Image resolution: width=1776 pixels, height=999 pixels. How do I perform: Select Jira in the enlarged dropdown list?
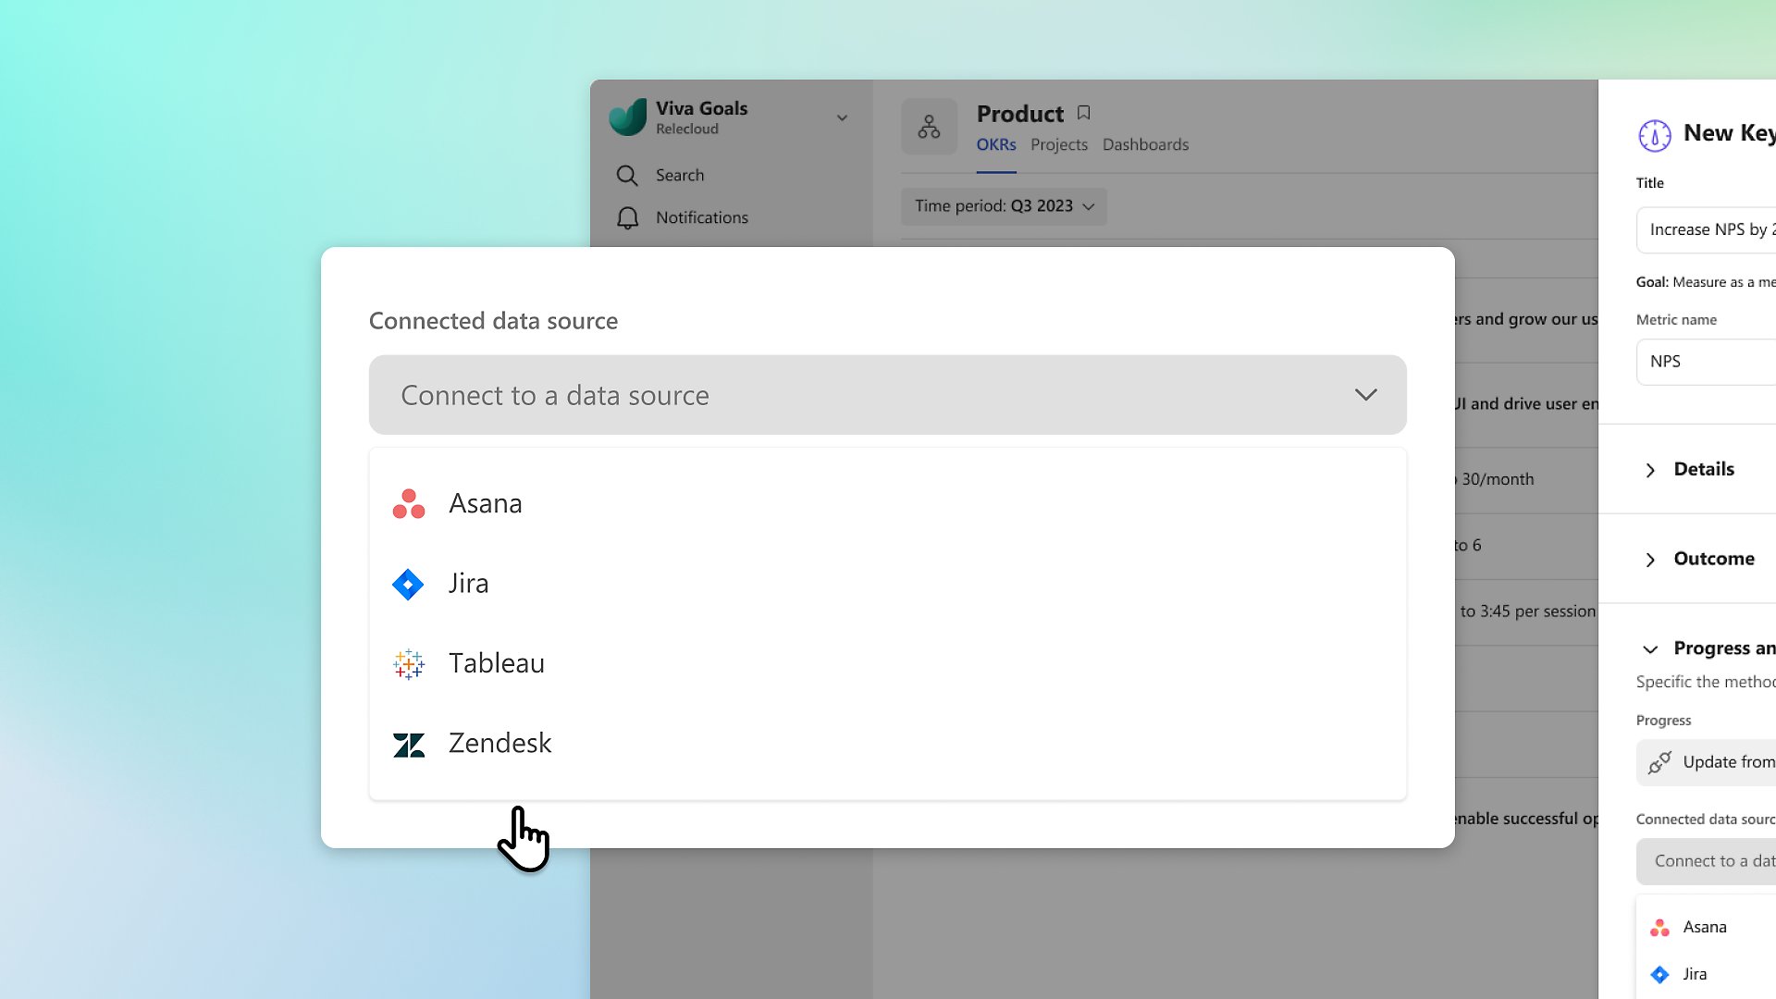click(887, 584)
